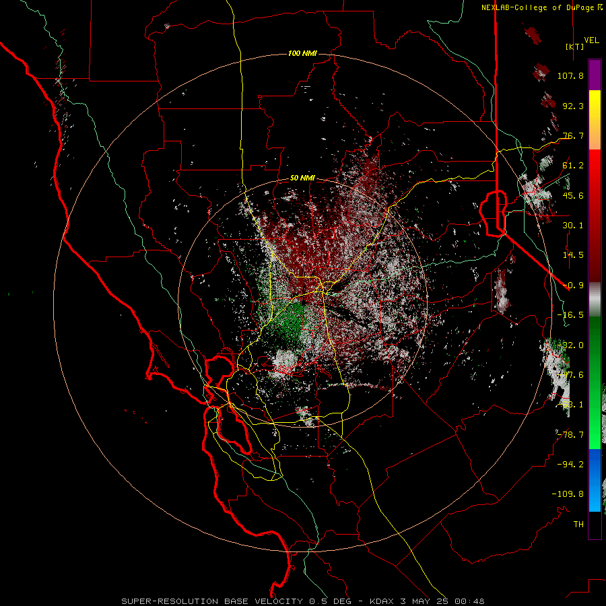
Task: Click the -47.6 legend value
Action: coord(570,375)
